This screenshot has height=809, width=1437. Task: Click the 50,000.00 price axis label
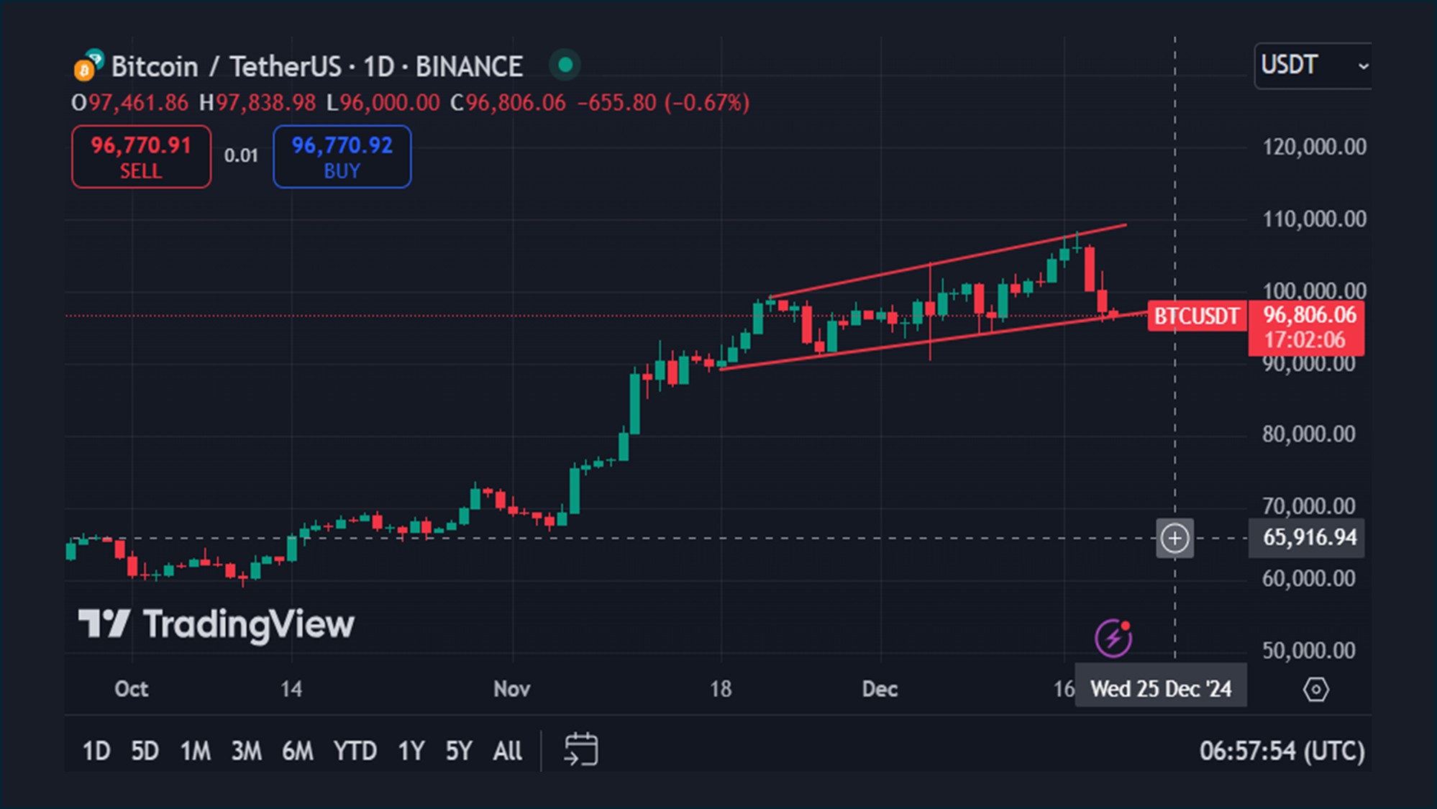coord(1308,650)
